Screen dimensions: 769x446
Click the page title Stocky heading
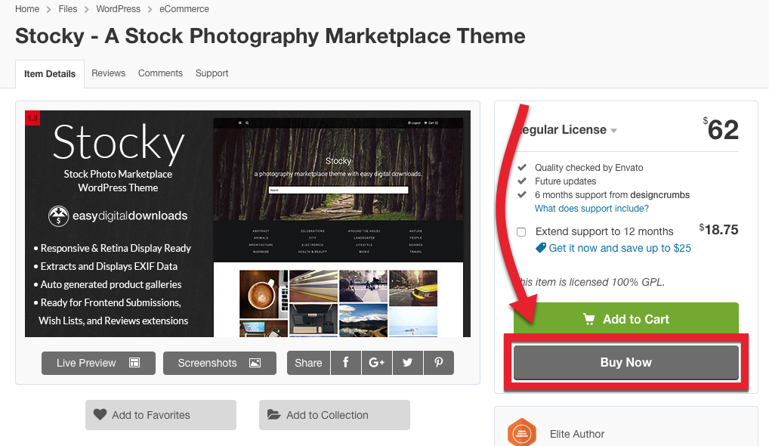pos(270,36)
